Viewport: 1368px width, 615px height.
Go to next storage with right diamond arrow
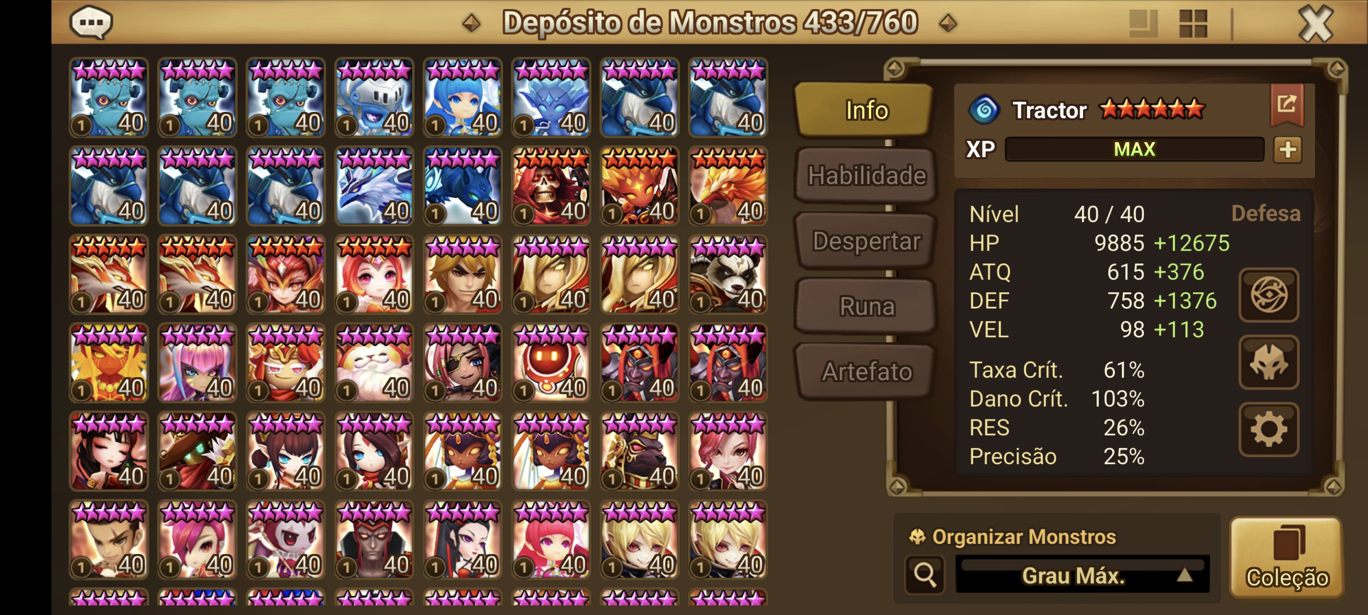pos(948,23)
